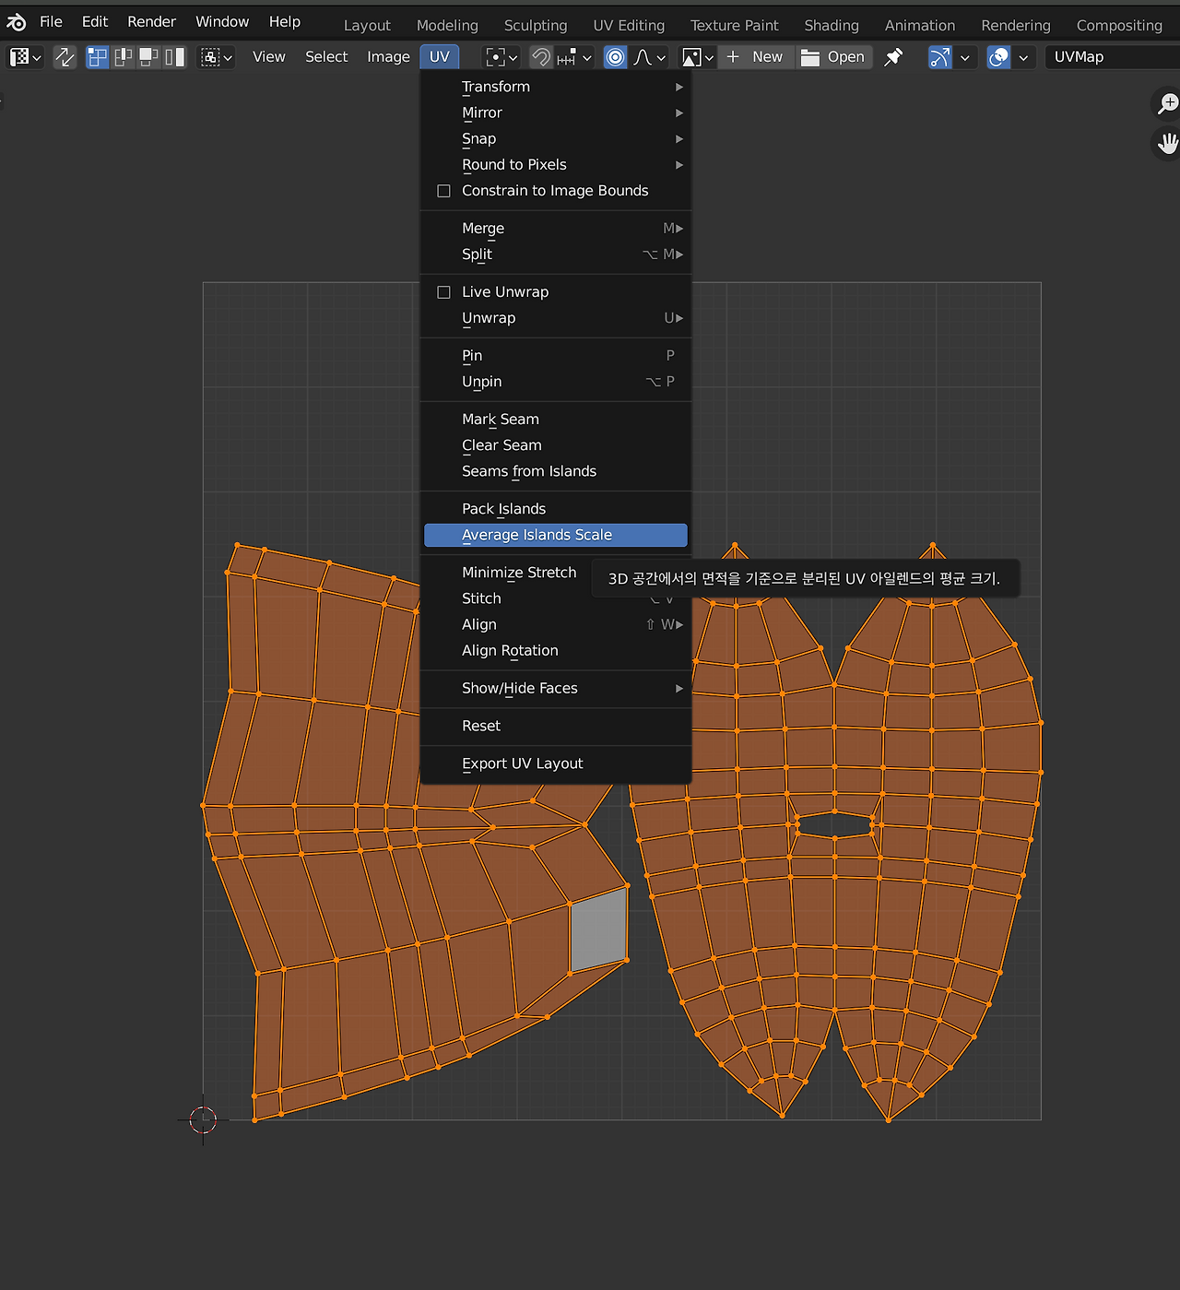Open proportional falloff curve dropdown

pyautogui.click(x=650, y=57)
